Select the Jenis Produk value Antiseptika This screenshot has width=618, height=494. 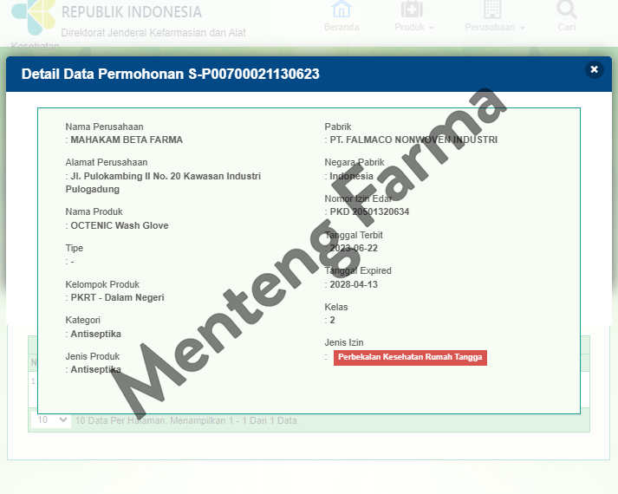(x=95, y=369)
